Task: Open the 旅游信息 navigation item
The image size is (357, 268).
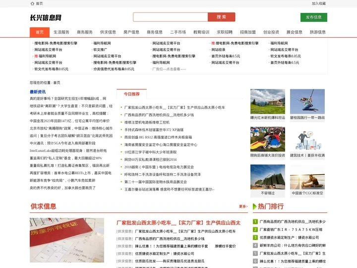Action: tap(318, 32)
